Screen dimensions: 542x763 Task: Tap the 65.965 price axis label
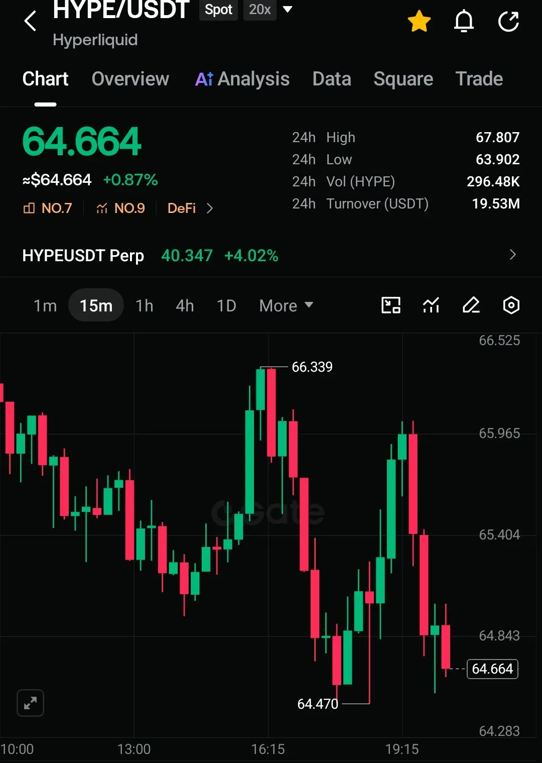[x=499, y=433]
